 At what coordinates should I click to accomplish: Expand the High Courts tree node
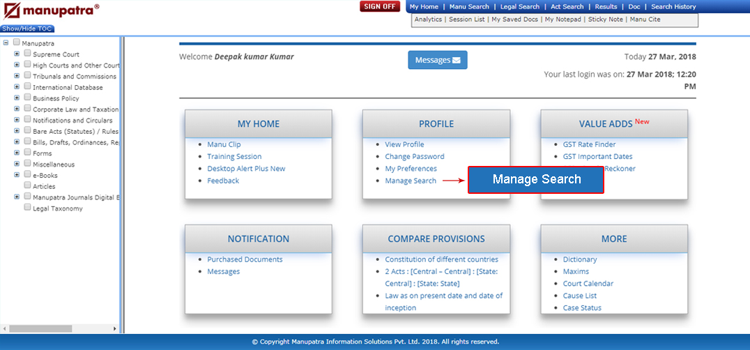pos(17,65)
